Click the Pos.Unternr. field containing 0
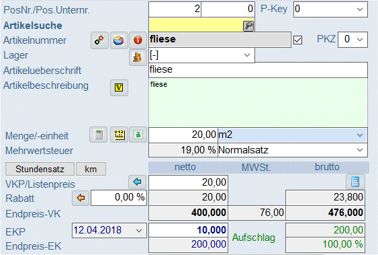The image size is (378, 255). 228,9
